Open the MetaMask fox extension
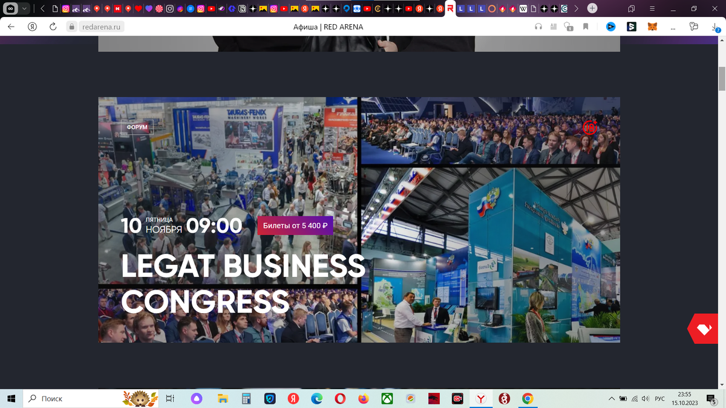Screen dimensions: 726x408 coord(652,27)
